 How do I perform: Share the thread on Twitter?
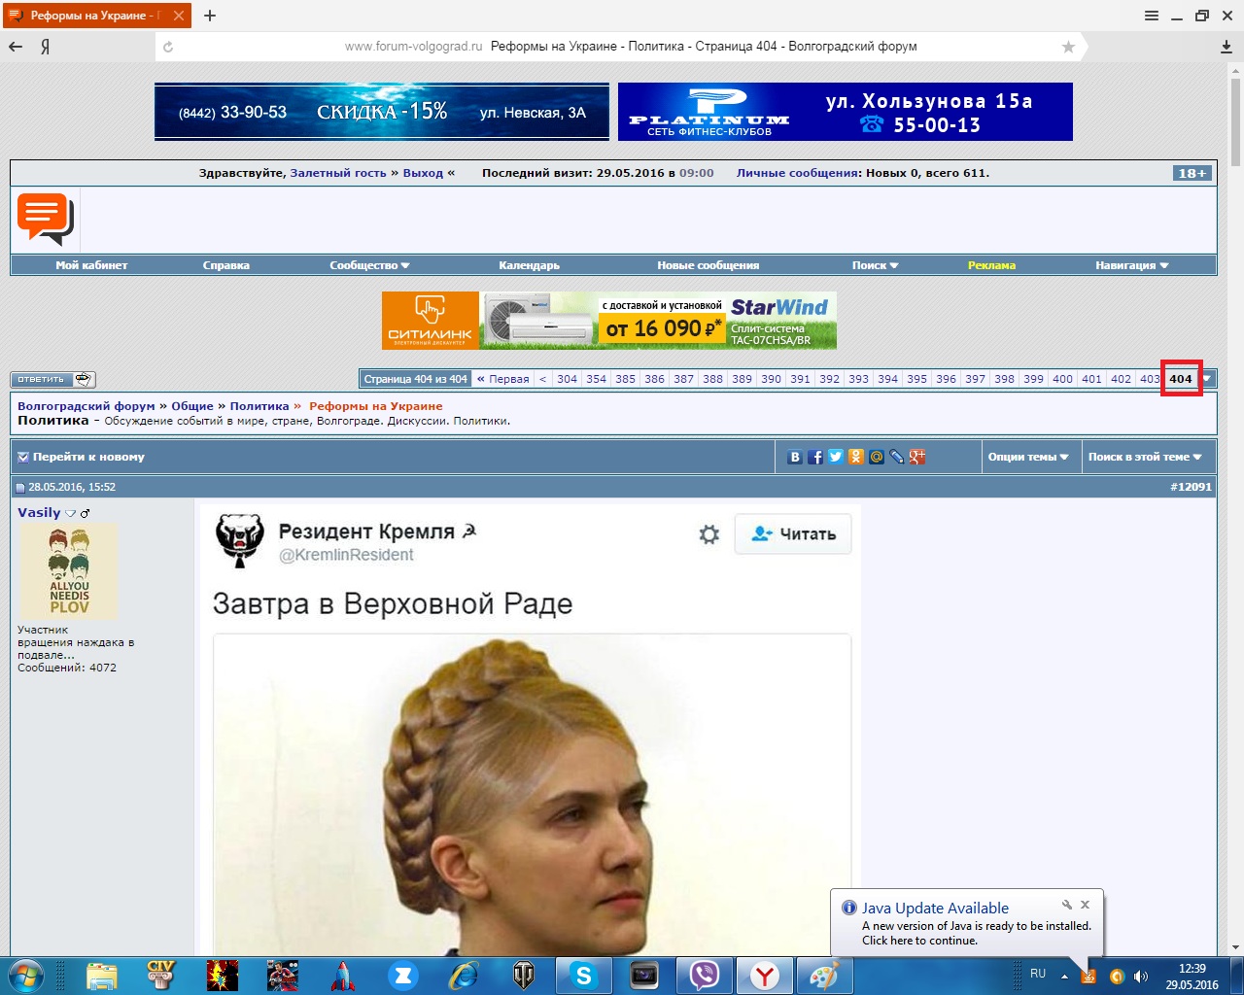(836, 457)
